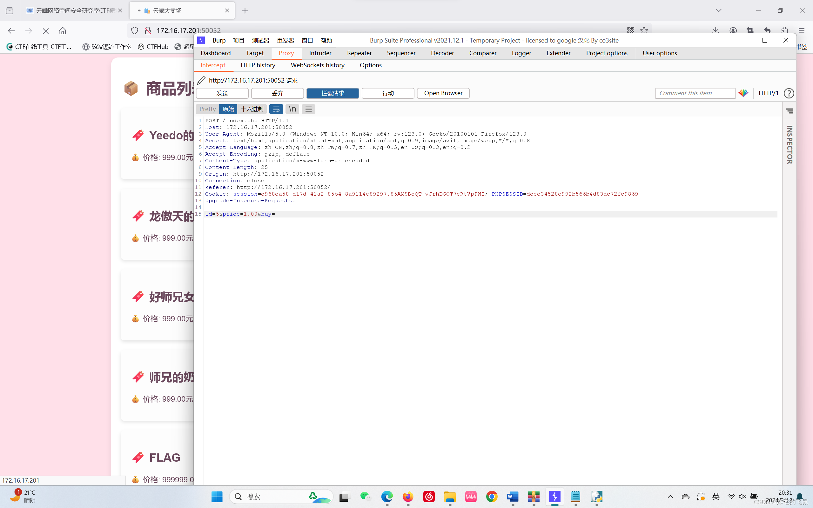Toggle show non-printable characters \n button
This screenshot has width=813, height=508.
(292, 109)
